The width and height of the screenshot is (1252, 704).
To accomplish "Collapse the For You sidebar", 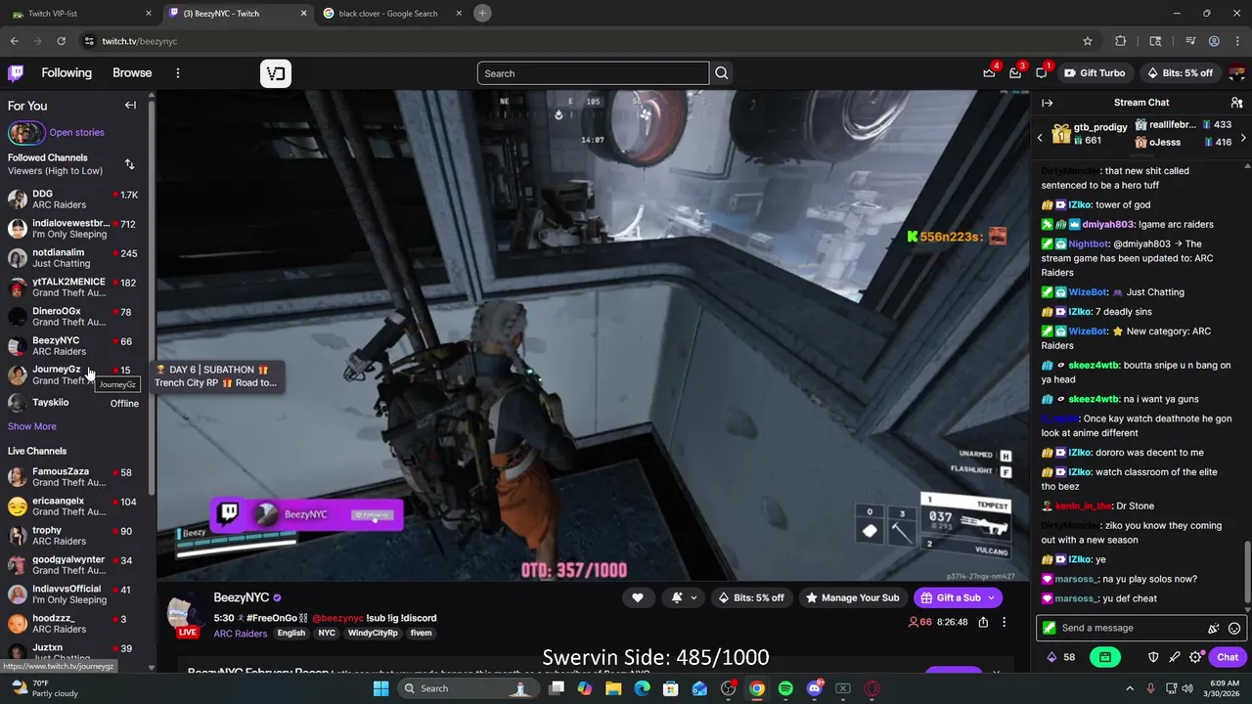I will tap(130, 106).
